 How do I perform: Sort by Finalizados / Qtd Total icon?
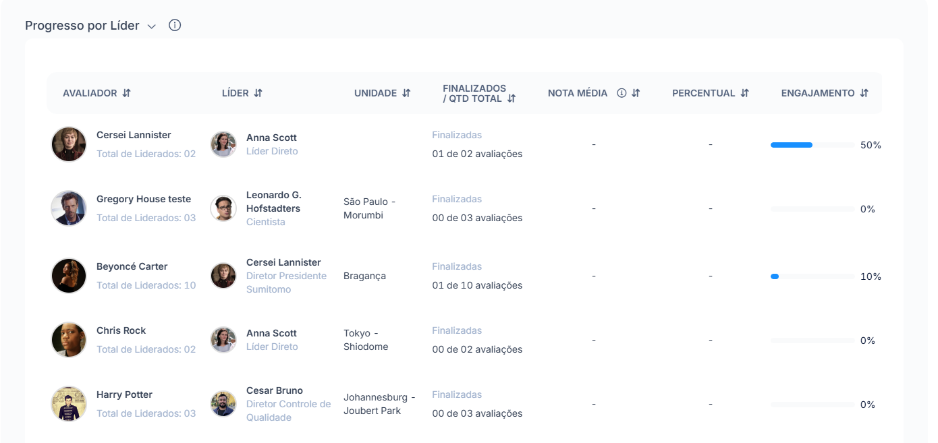coord(512,98)
